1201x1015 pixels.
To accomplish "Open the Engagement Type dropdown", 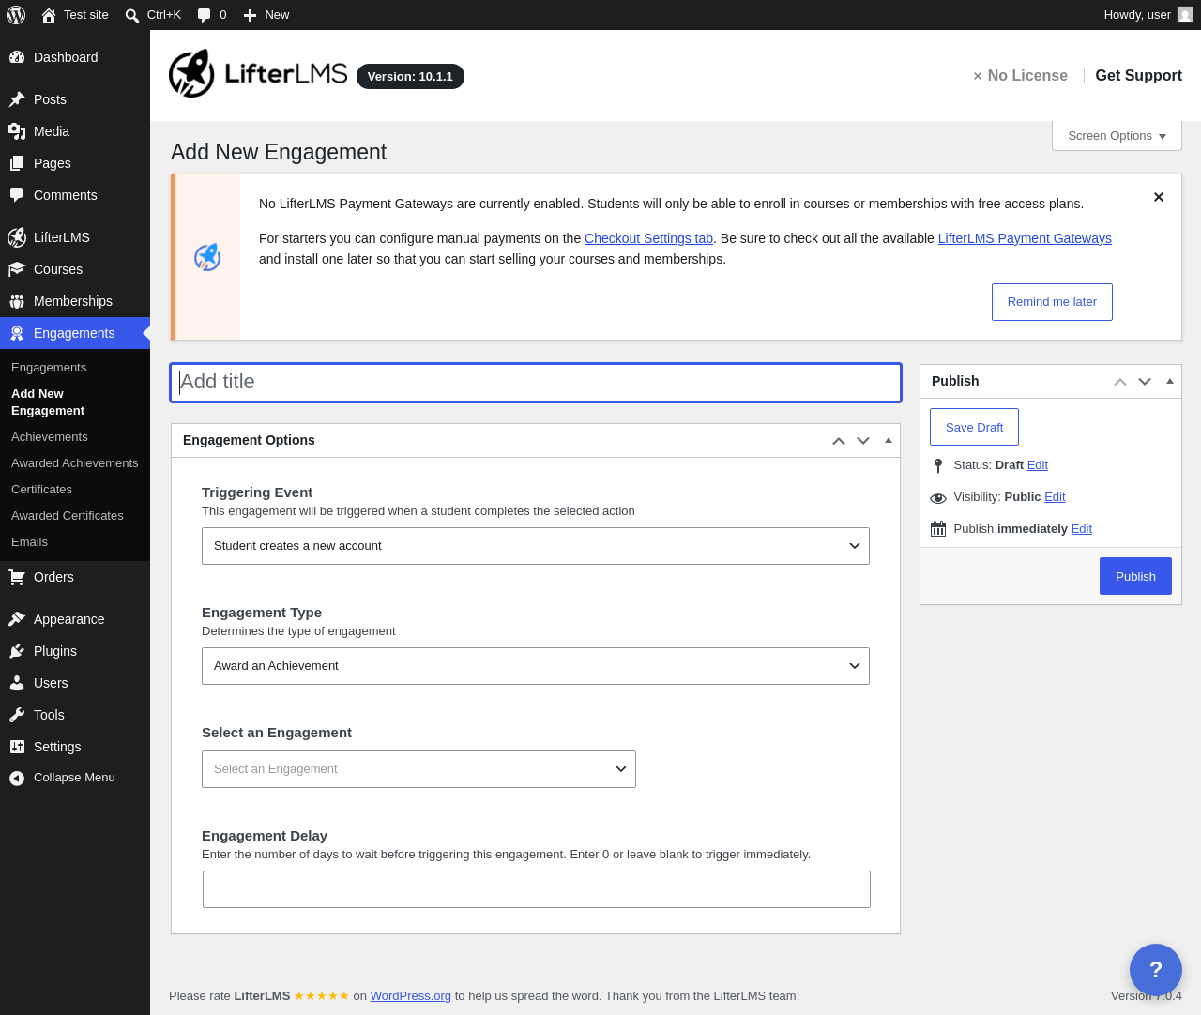I will tap(536, 666).
